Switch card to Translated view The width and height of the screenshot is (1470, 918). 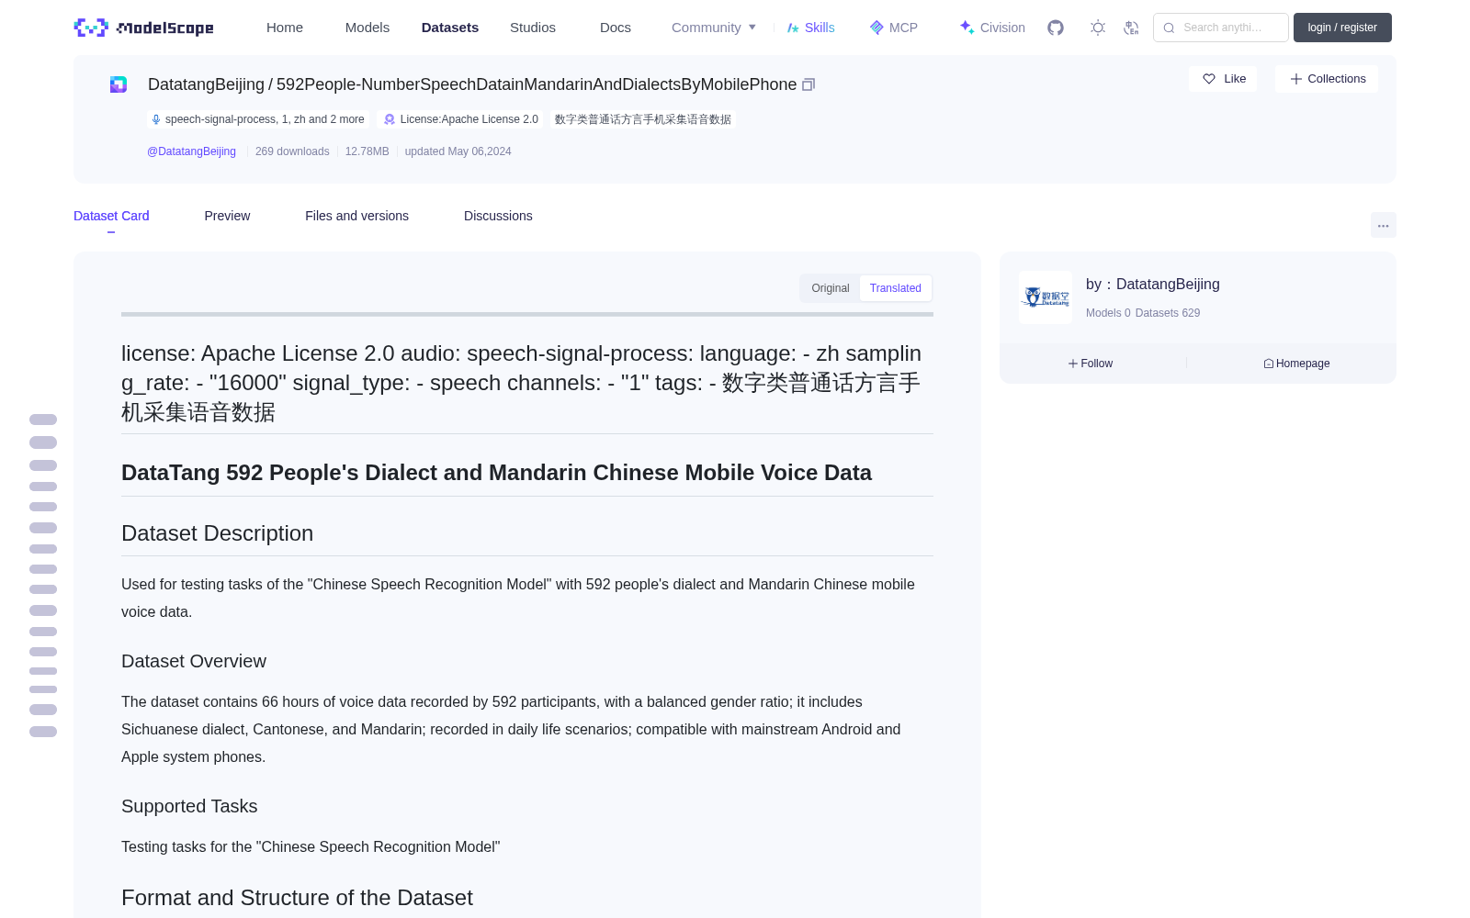click(896, 288)
